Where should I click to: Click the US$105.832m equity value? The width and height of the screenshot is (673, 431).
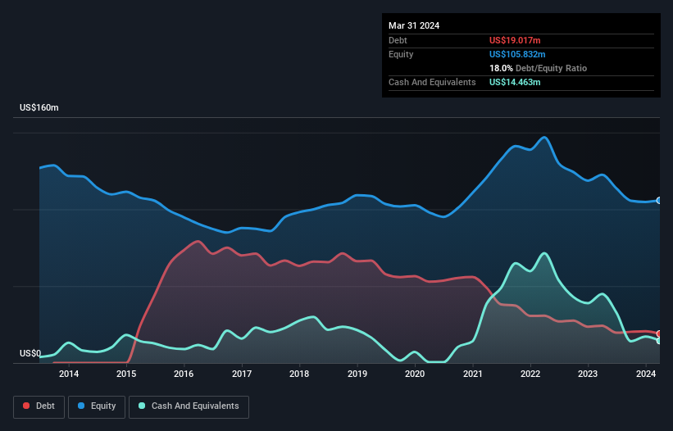(517, 54)
